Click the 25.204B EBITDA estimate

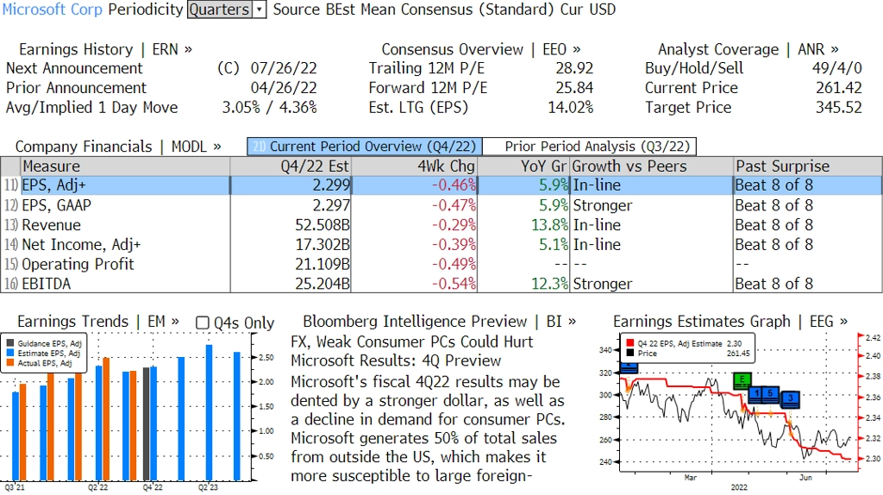pyautogui.click(x=323, y=283)
